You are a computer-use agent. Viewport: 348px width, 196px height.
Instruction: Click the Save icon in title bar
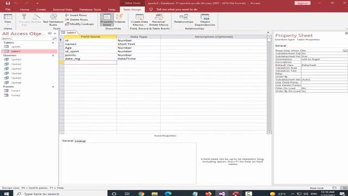click(x=8, y=3)
